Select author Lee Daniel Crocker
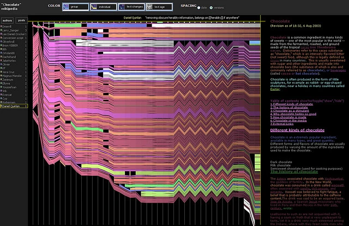Screen dimensions: 349x226 (14, 34)
